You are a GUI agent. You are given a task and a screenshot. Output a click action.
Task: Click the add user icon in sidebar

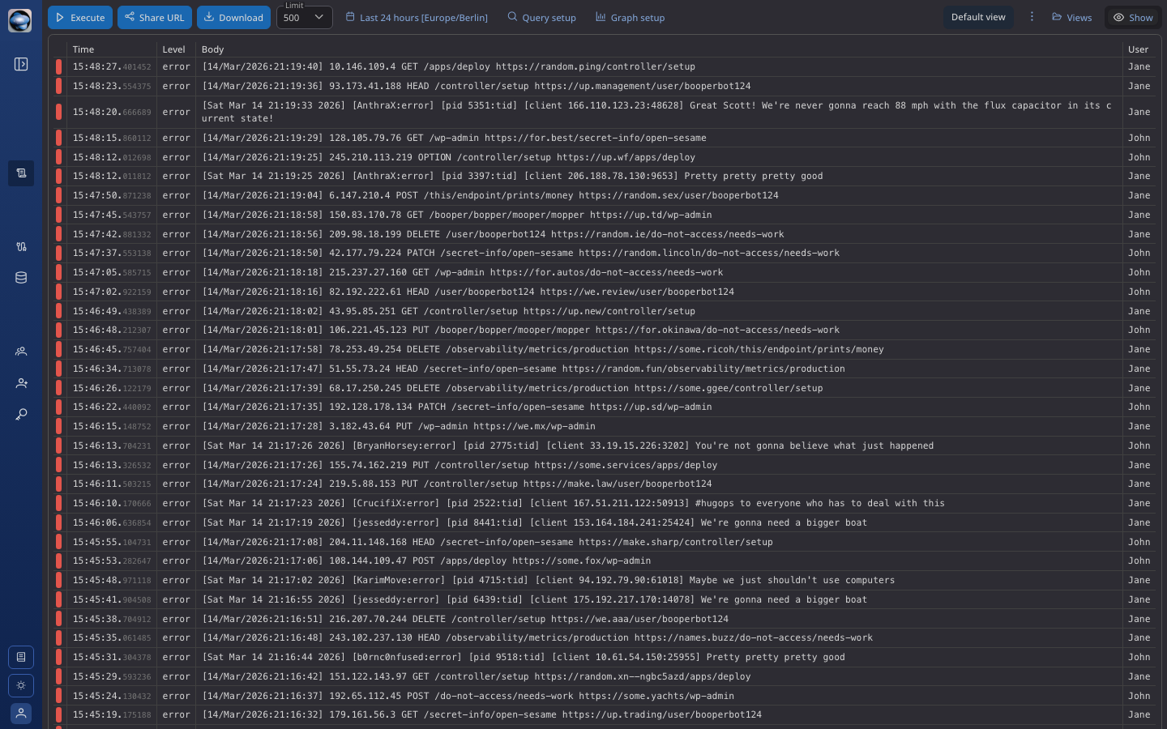click(21, 383)
